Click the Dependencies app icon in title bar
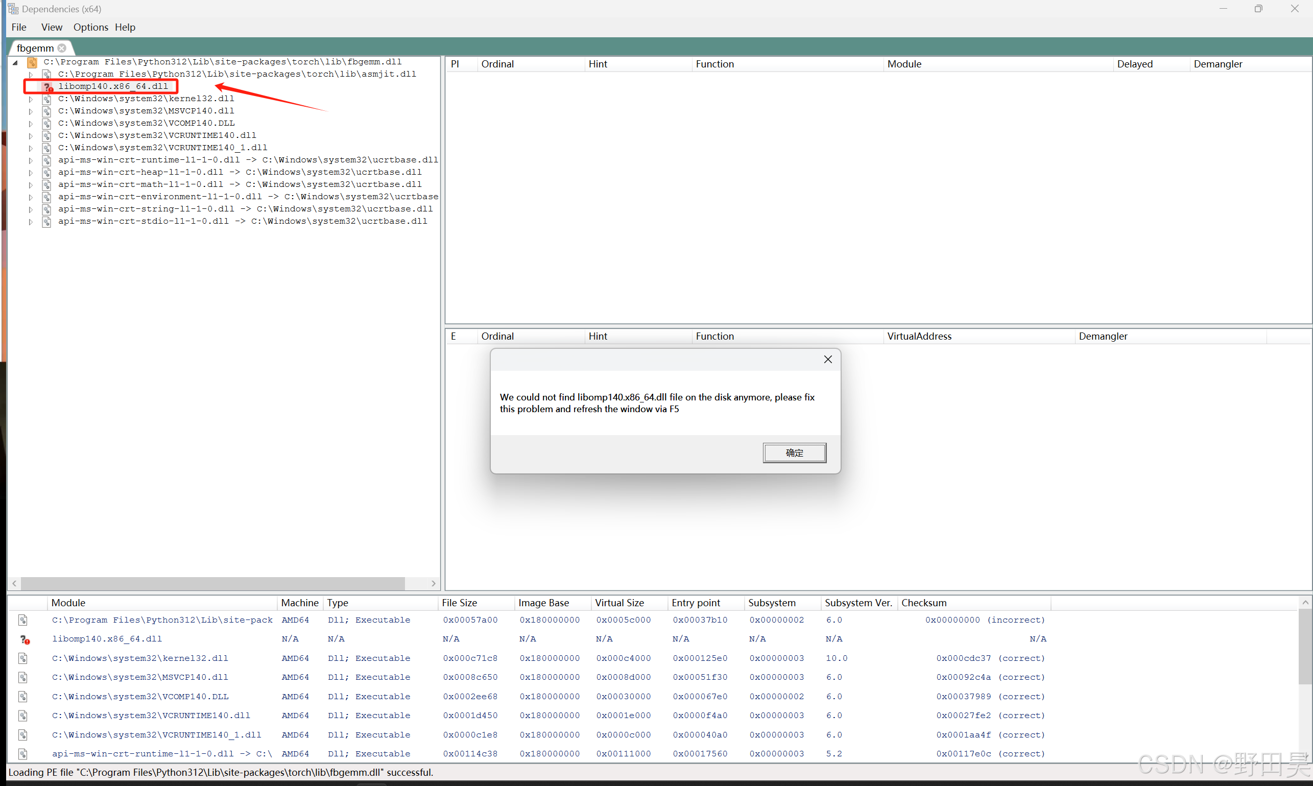Viewport: 1313px width, 786px height. [13, 9]
